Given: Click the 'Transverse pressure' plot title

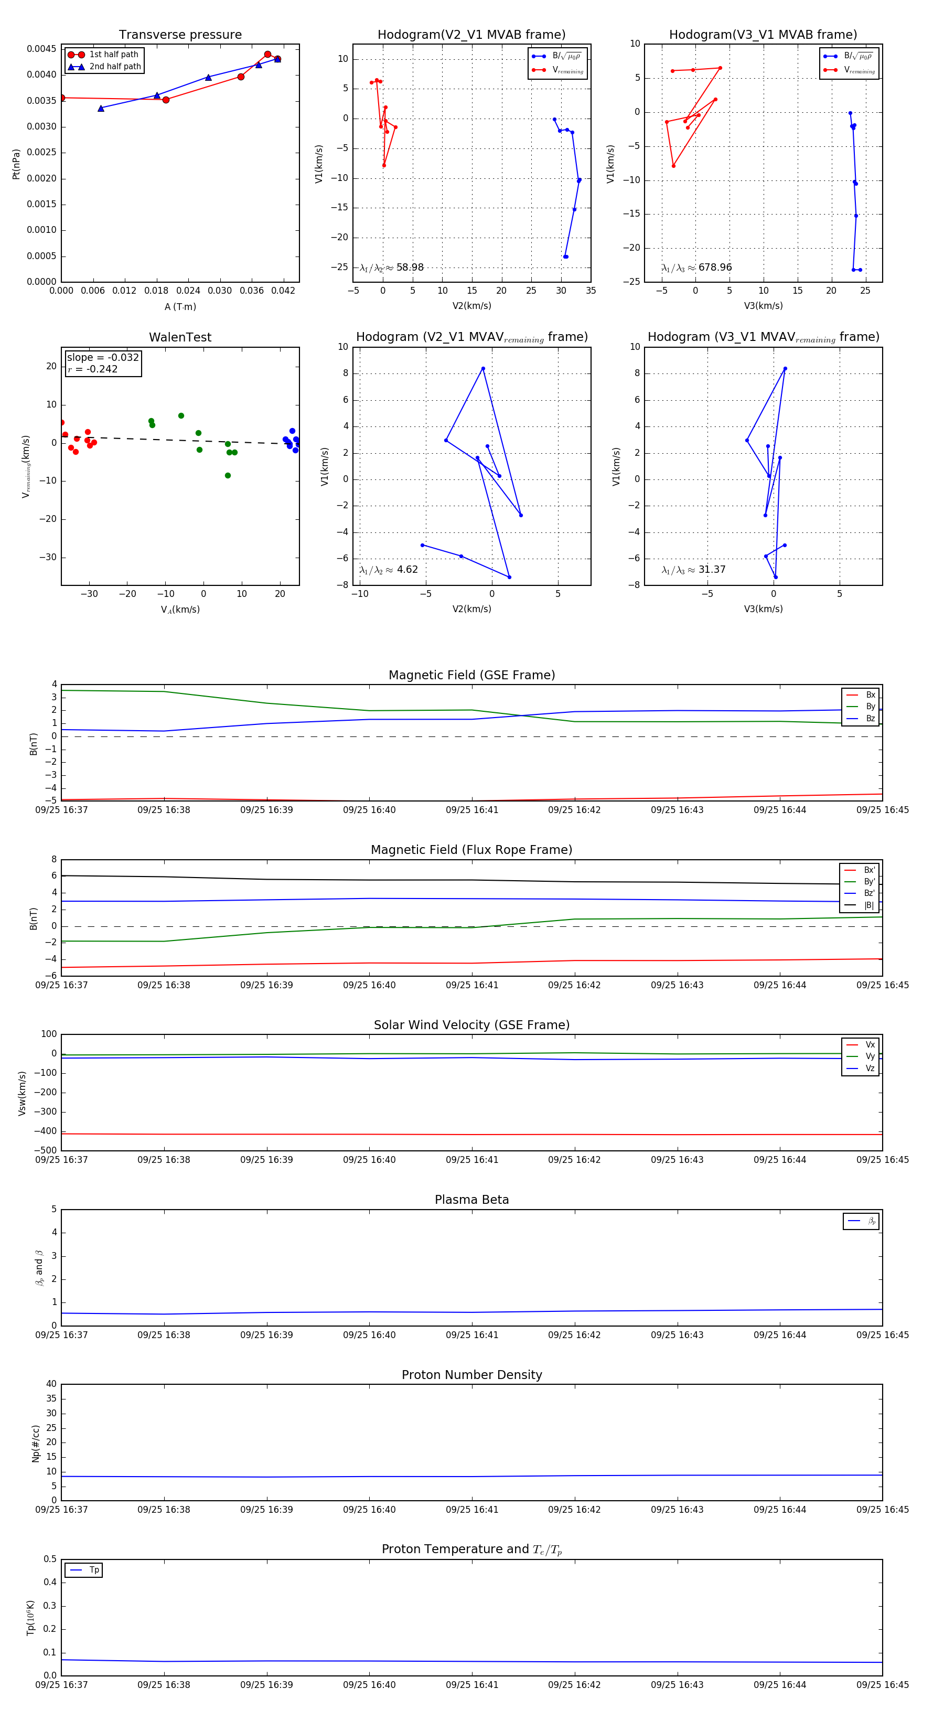Looking at the screenshot, I should coord(180,35).
